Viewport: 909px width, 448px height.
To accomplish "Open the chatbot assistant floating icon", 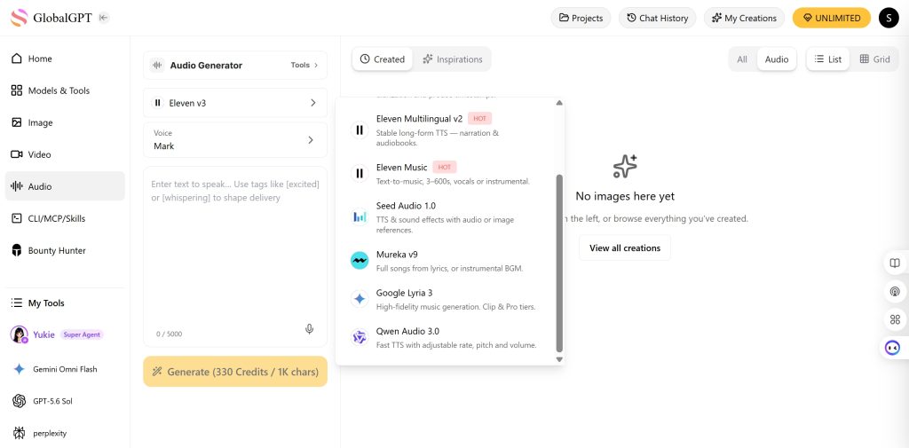I will point(893,348).
